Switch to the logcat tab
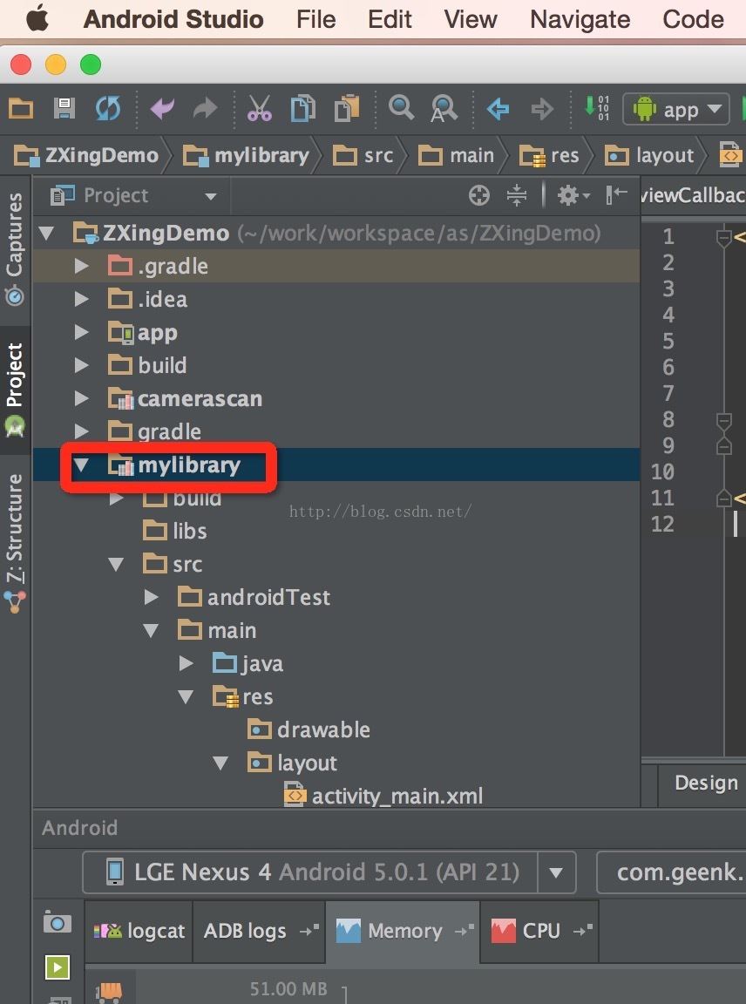The height and width of the screenshot is (1004, 746). point(139,931)
